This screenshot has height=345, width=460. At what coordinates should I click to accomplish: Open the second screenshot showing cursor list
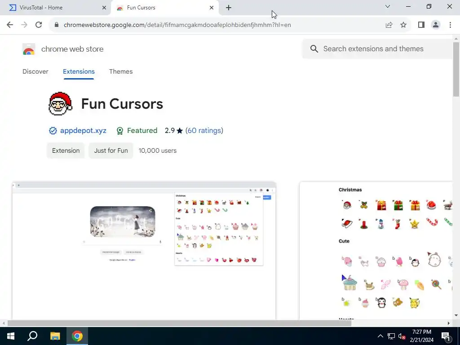376,251
